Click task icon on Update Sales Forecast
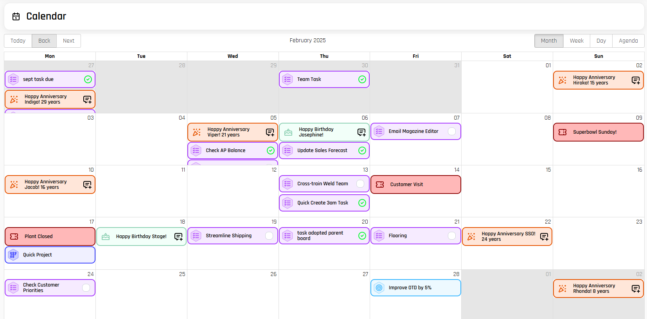 tap(288, 151)
